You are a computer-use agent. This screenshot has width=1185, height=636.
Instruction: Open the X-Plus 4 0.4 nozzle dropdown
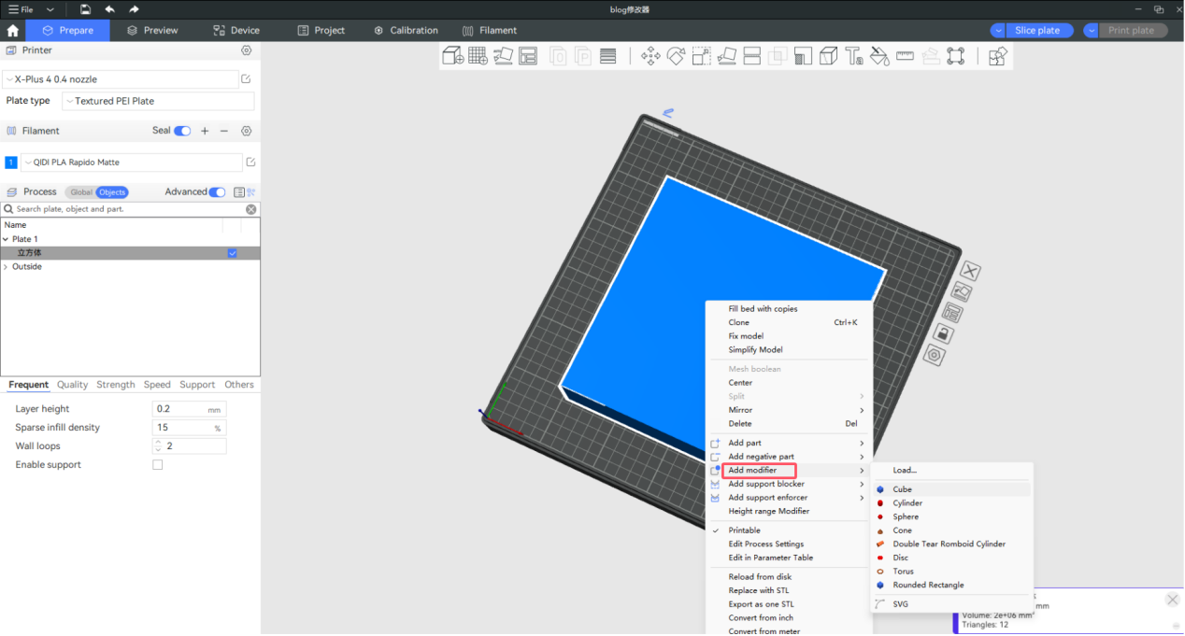[121, 79]
